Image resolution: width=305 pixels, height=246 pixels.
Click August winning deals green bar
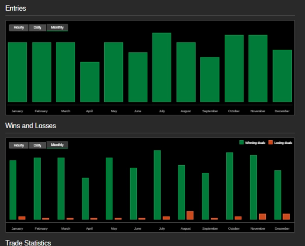click(x=181, y=192)
